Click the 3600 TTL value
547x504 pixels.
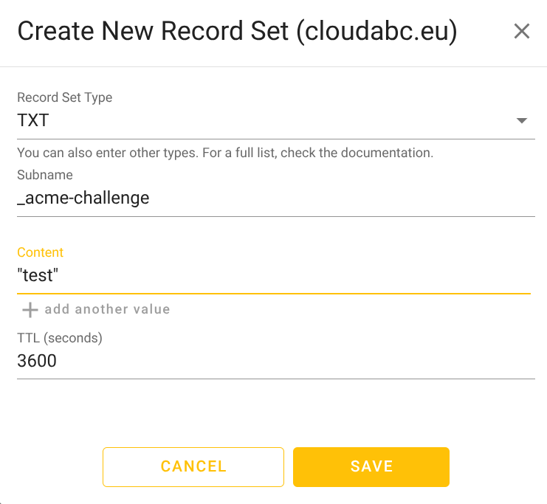[x=37, y=361]
